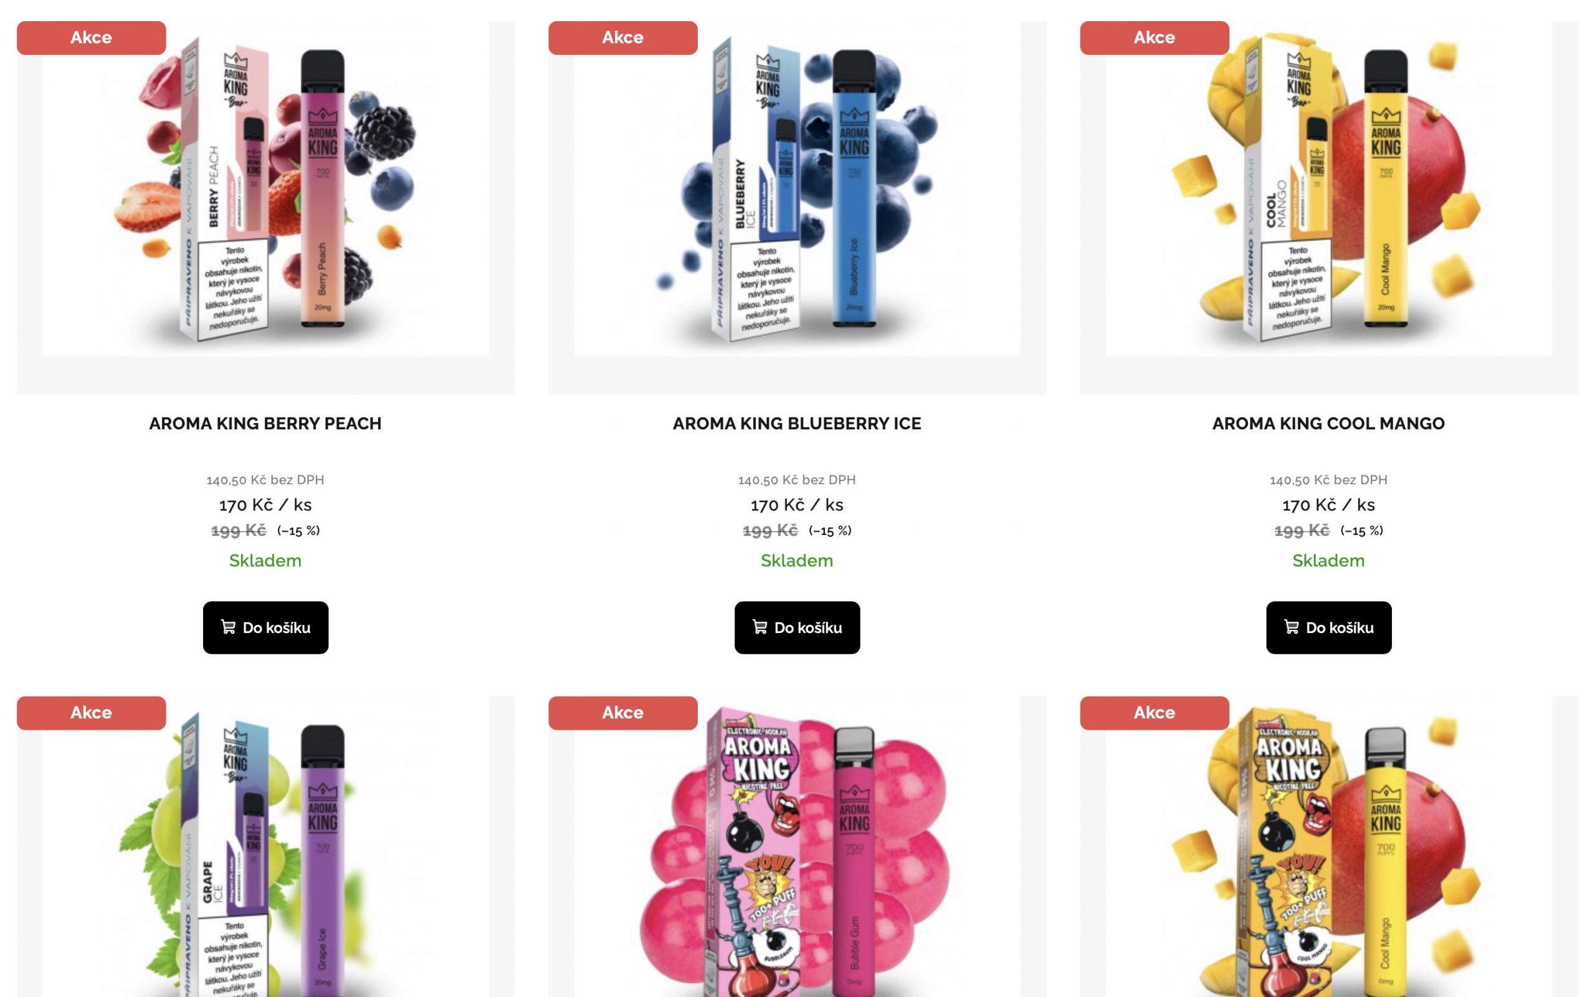Viewport: 1595px width, 997px height.
Task: View the Berry Peach product image
Action: 265,189
